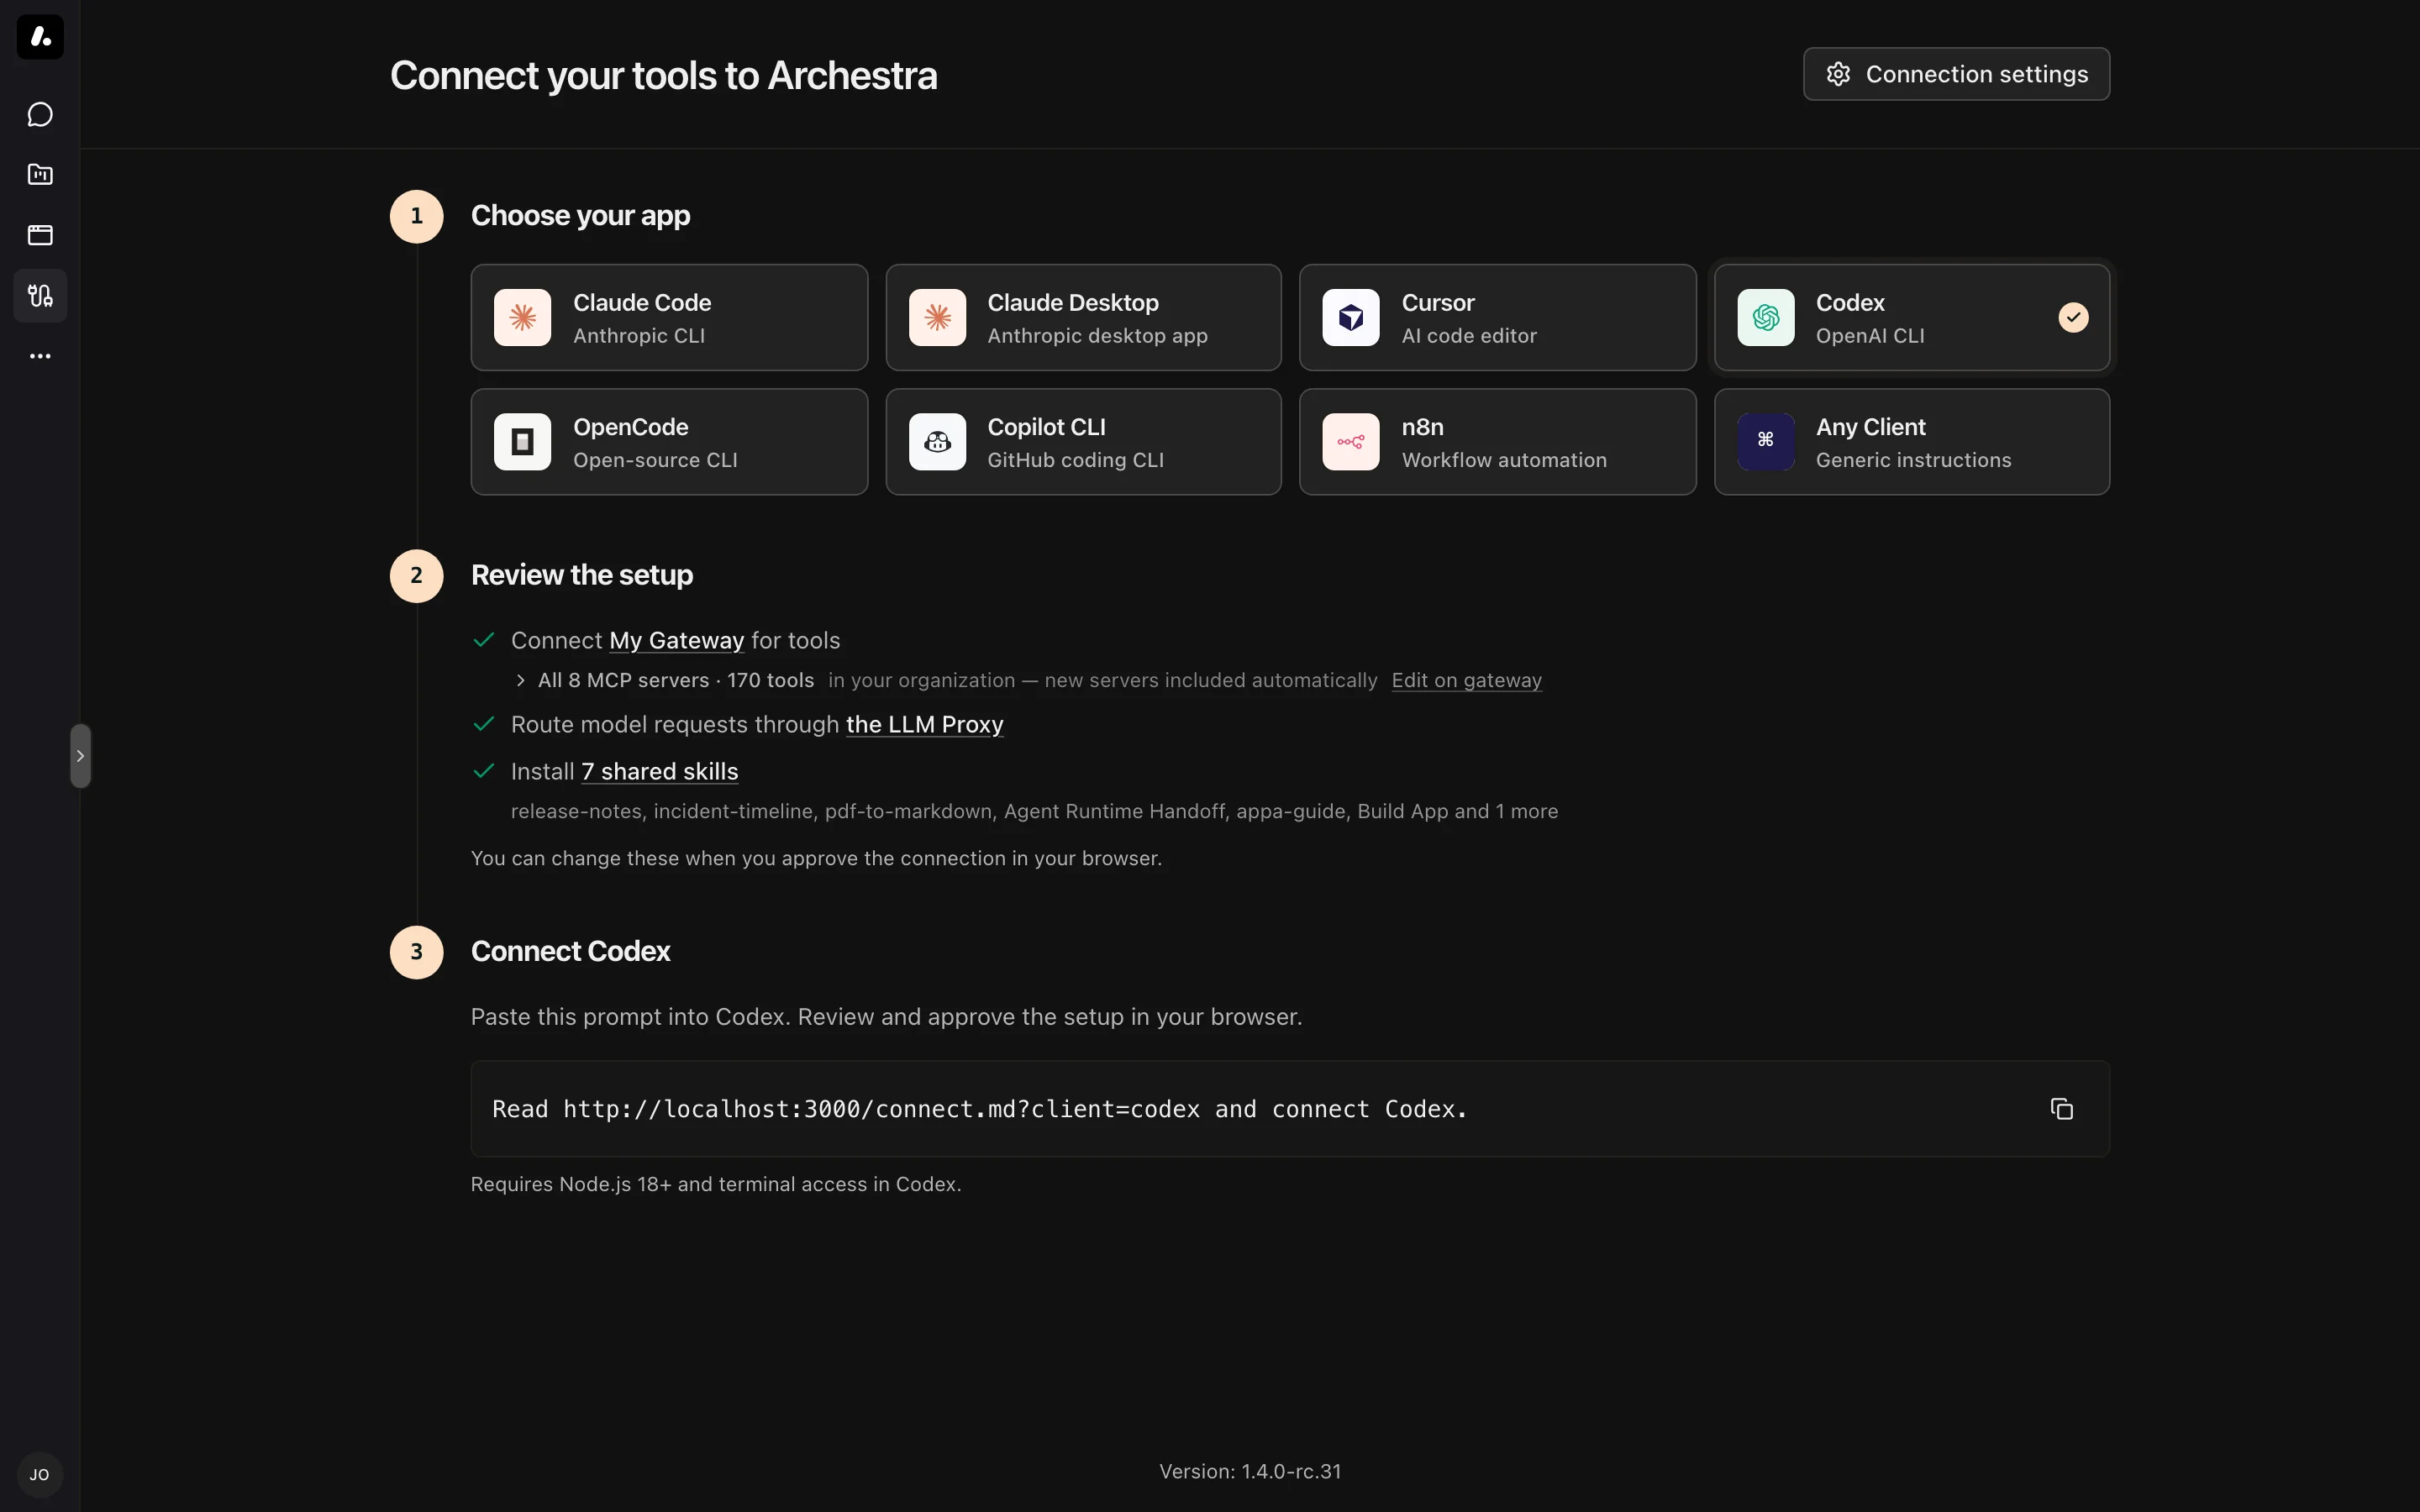Click the Claude Code starburst icon
Screen dimensions: 2420x1512
[522, 317]
